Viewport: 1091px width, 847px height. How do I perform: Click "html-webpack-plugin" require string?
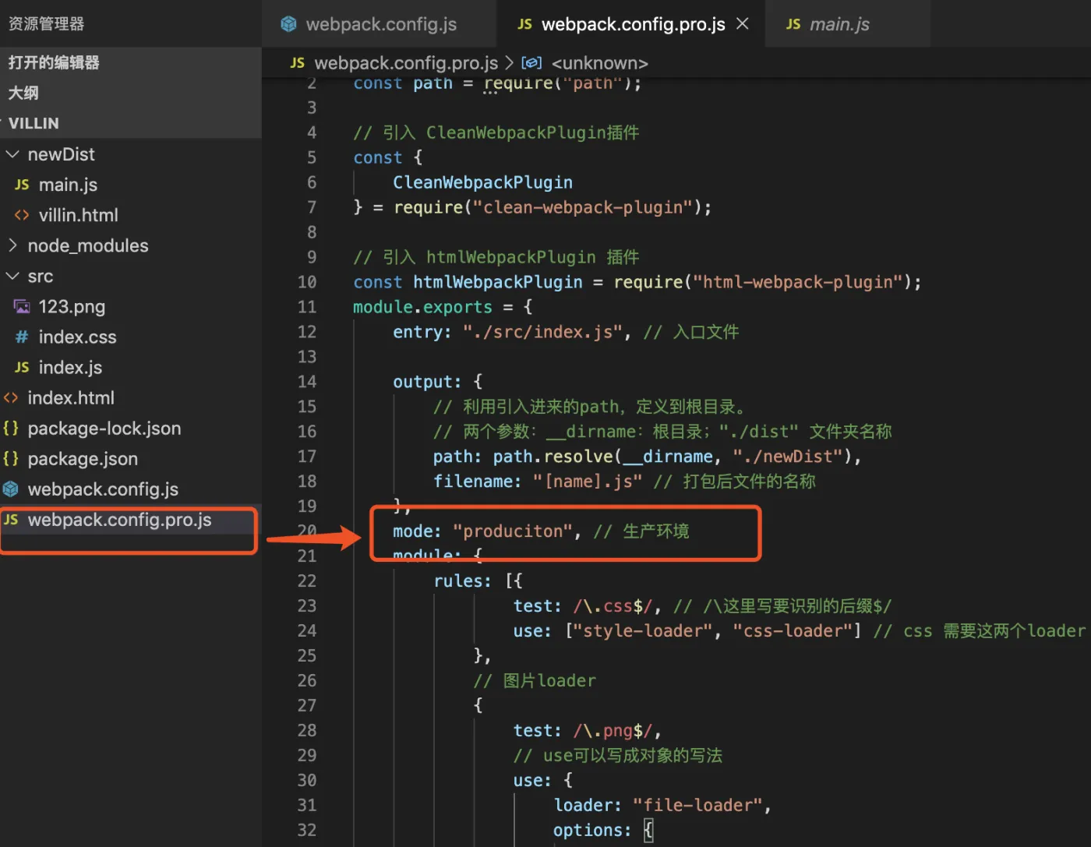pyautogui.click(x=797, y=282)
